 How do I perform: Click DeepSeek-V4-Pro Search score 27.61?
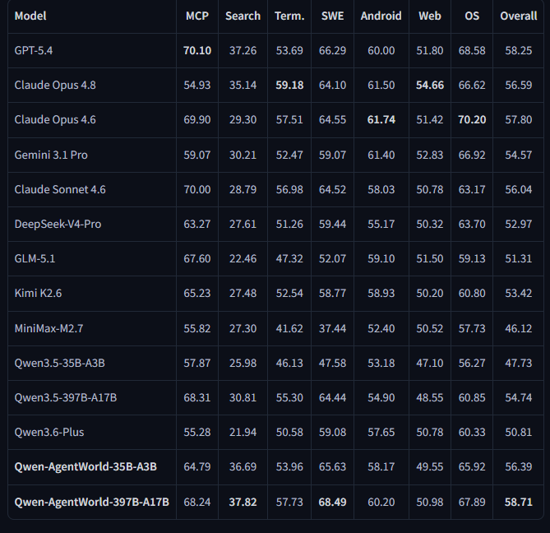tap(243, 224)
